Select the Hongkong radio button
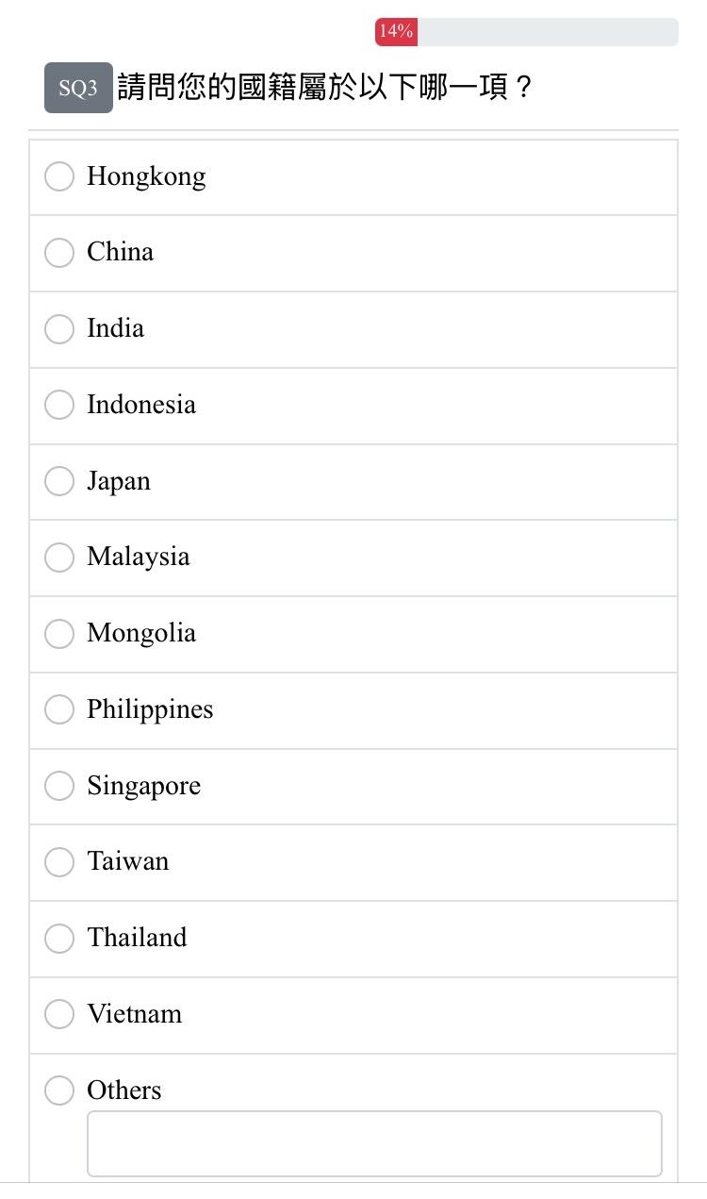Viewport: 707px width, 1199px height. [x=59, y=176]
